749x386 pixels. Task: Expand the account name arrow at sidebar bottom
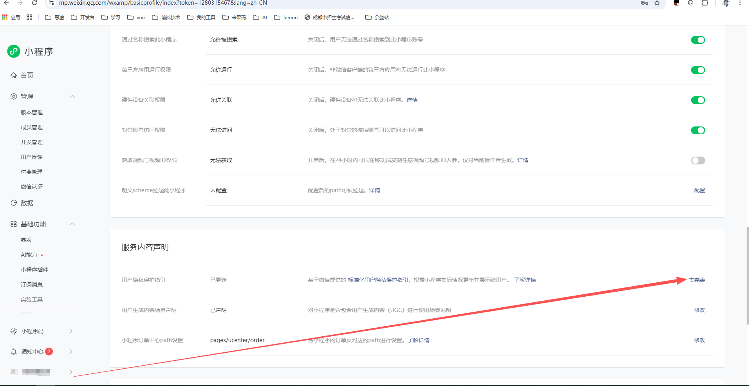(71, 372)
